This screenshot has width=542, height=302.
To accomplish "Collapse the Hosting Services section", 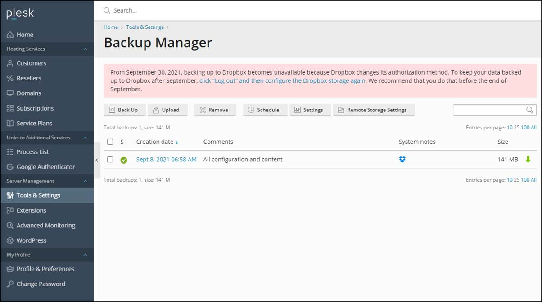I will 85,49.
